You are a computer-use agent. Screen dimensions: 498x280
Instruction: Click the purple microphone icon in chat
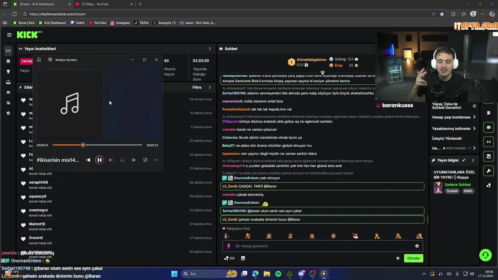click(x=228, y=246)
